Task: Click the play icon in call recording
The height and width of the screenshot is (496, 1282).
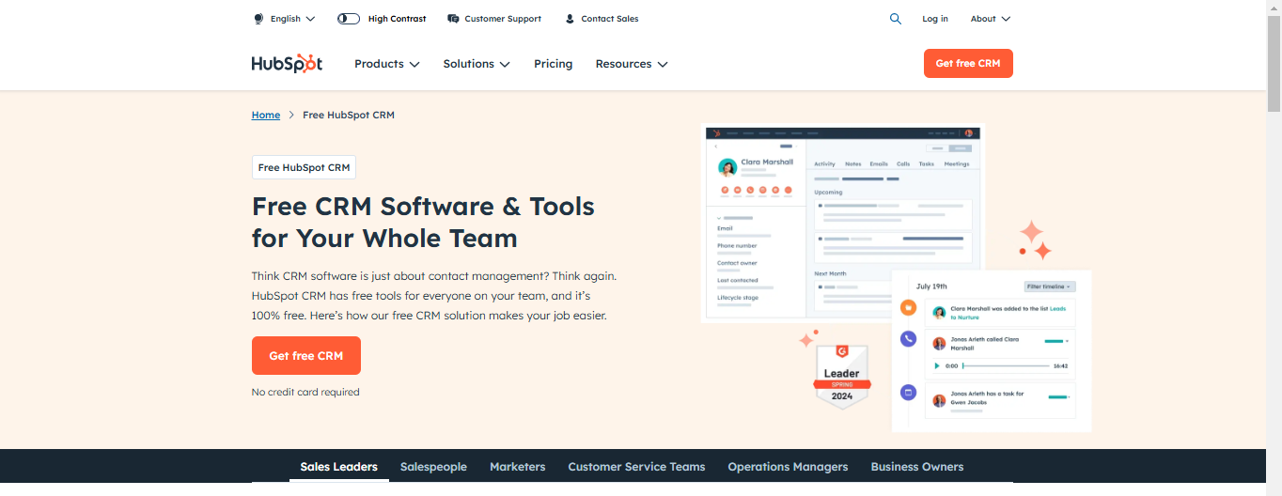Action: tap(936, 365)
